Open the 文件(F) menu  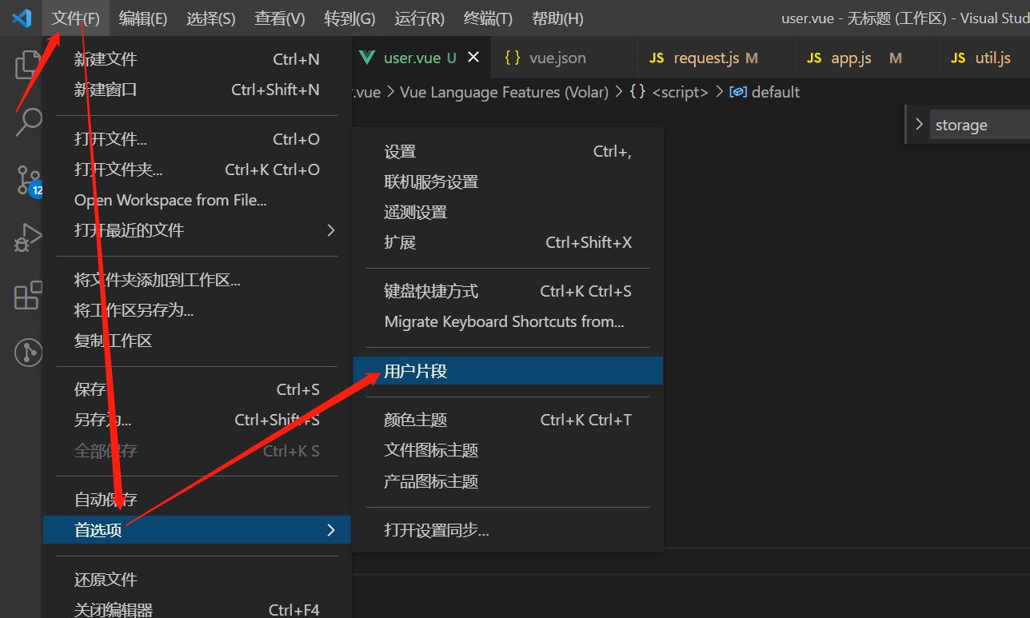point(76,18)
